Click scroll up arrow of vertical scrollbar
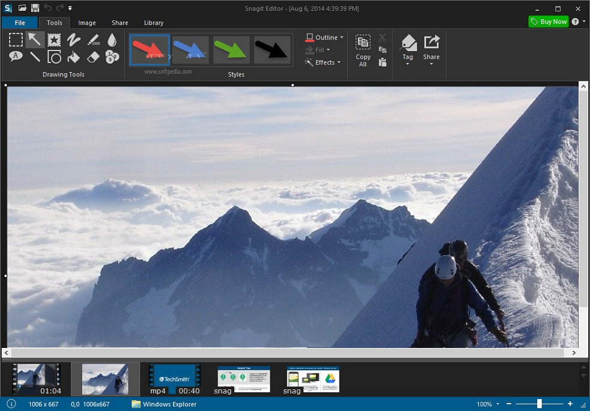This screenshot has width=590, height=411. [x=583, y=87]
